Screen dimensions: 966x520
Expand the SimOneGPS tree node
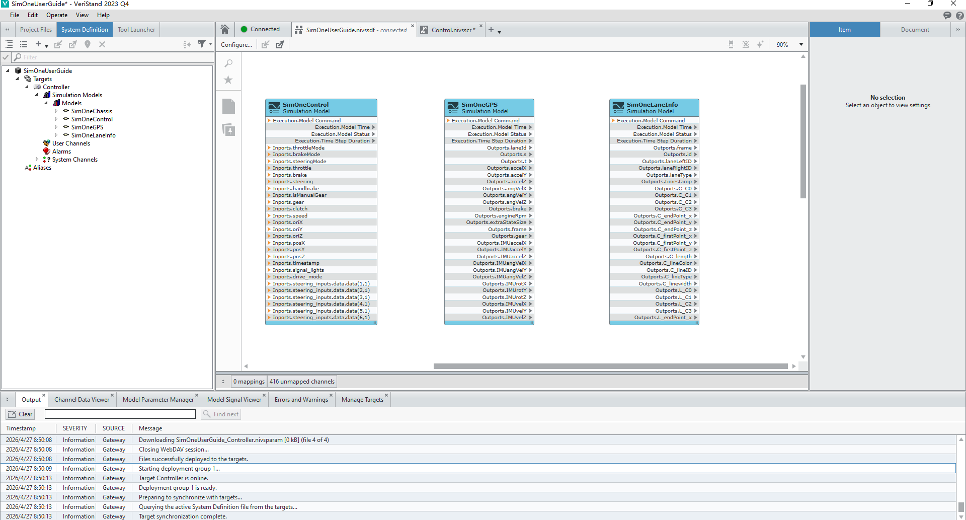(x=56, y=127)
